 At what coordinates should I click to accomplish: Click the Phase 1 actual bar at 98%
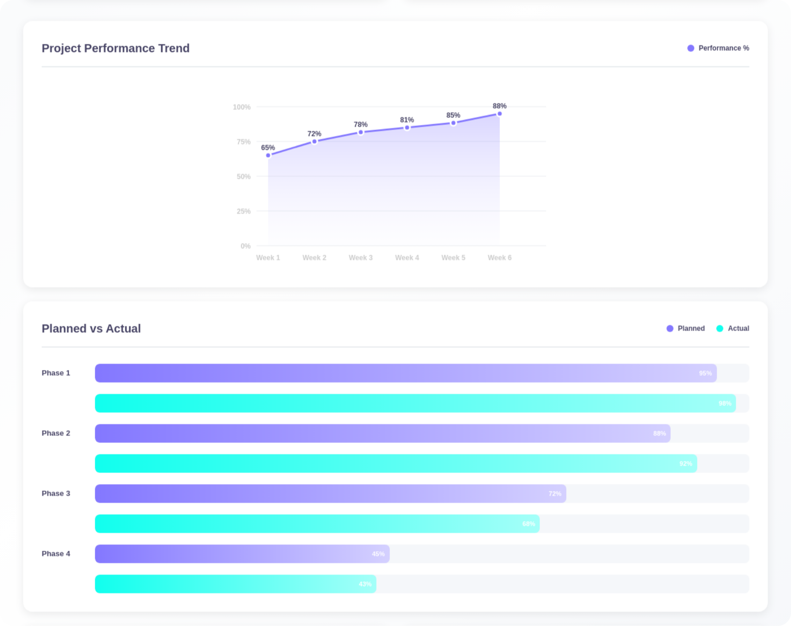(x=415, y=404)
